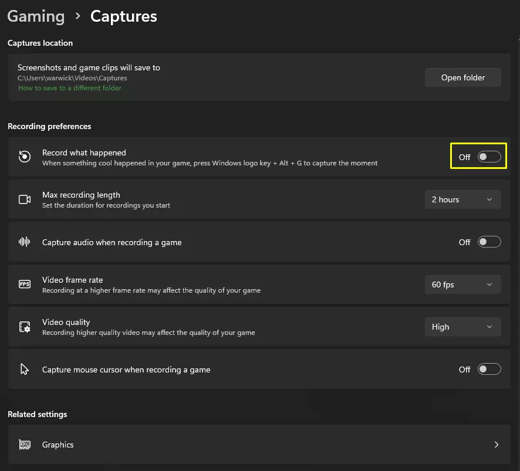
Task: Click the audio waveform icon
Action: (25, 242)
